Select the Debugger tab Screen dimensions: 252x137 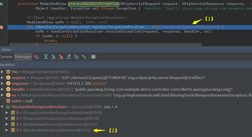click(x=23, y=57)
